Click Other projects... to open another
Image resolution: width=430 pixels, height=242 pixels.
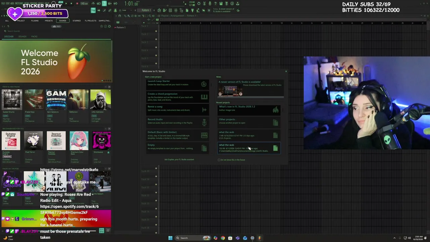[249, 123]
